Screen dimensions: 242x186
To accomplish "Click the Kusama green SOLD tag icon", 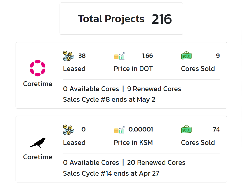I will coord(186,130).
